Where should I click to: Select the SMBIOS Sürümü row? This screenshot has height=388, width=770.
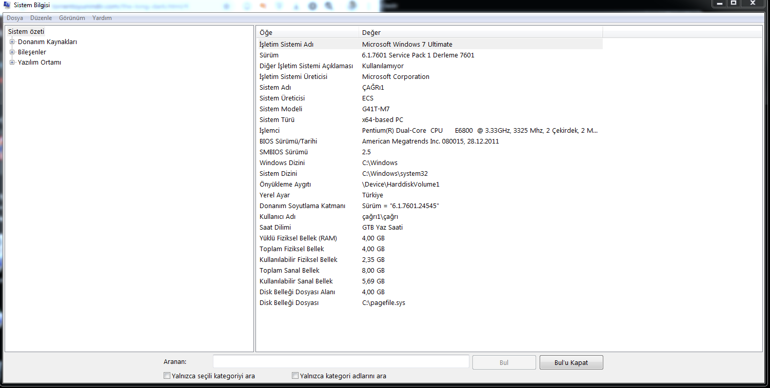429,152
